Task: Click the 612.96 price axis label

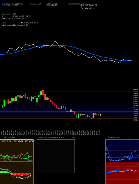Action: (x=136, y=104)
